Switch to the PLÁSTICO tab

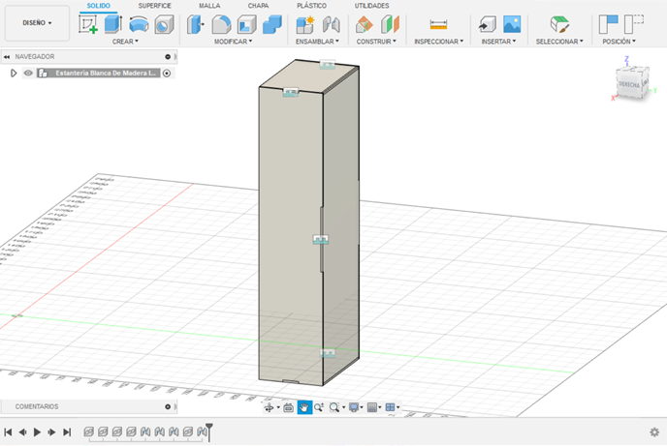[x=311, y=6]
